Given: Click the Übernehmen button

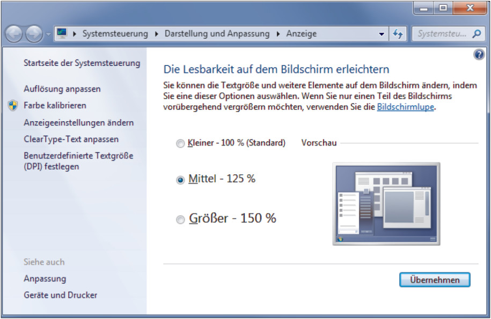Looking at the screenshot, I should (x=435, y=280).
